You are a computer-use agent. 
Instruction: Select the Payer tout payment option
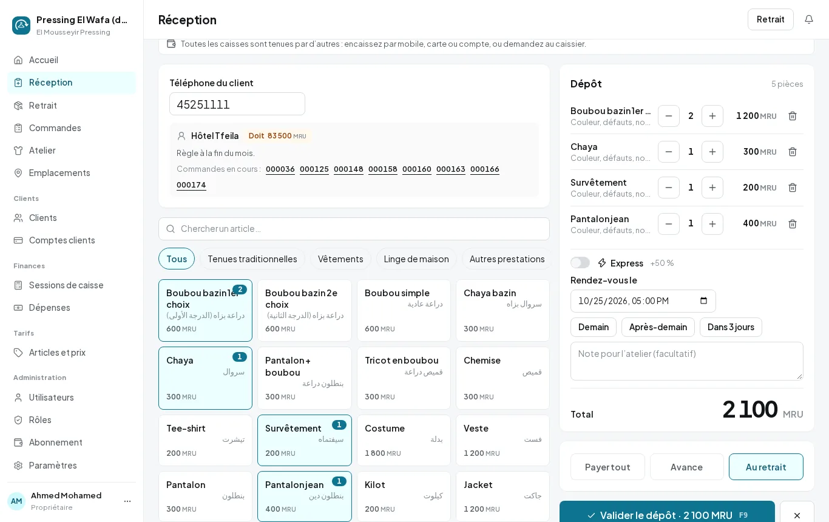pyautogui.click(x=607, y=467)
